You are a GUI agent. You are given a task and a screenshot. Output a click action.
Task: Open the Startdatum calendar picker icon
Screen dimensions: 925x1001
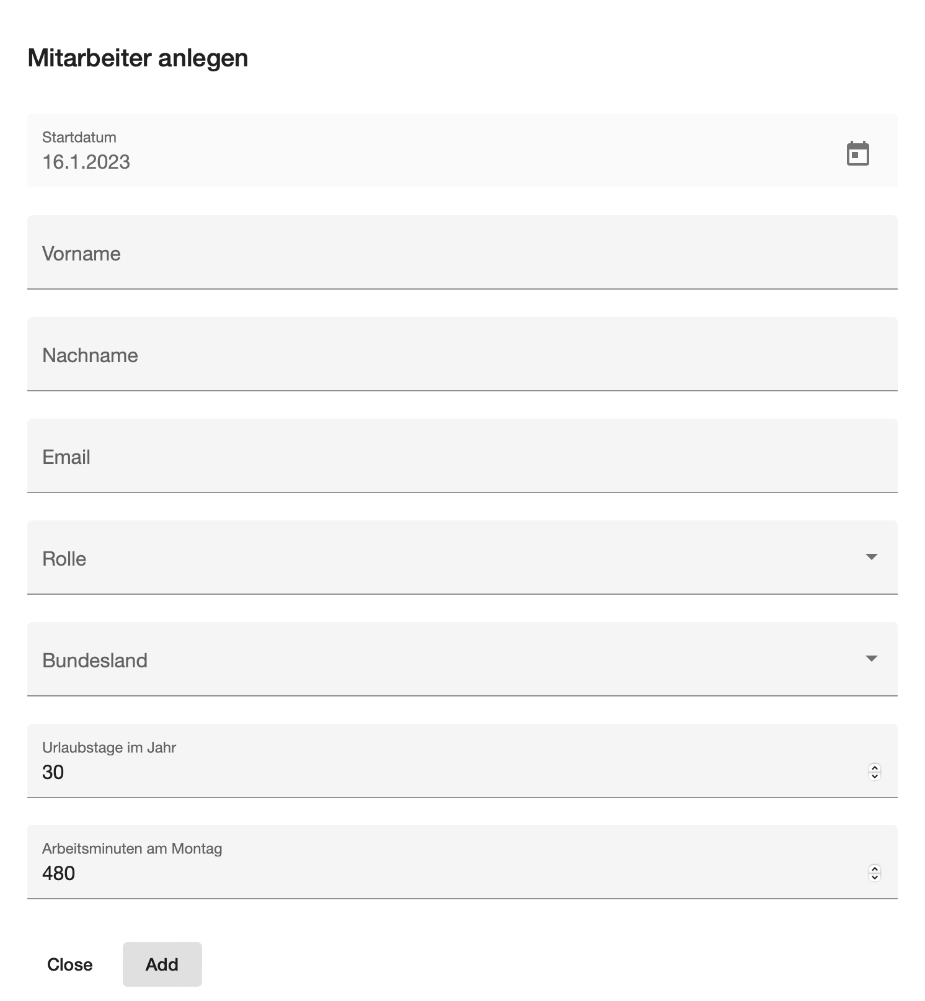858,153
